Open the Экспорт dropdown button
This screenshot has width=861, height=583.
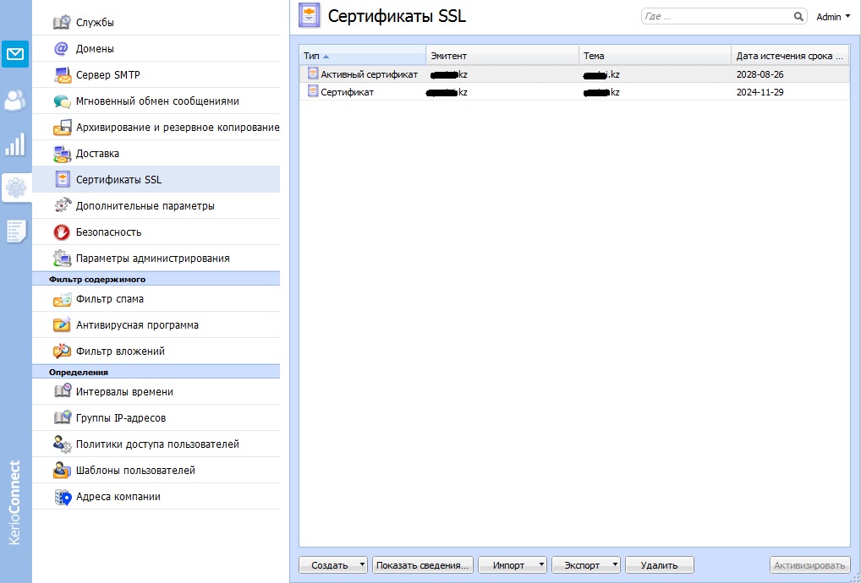click(585, 565)
